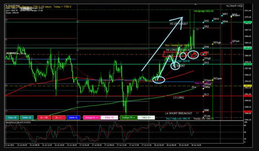Click the Delete All button
This screenshot has width=259, height=151.
[x=27, y=117]
